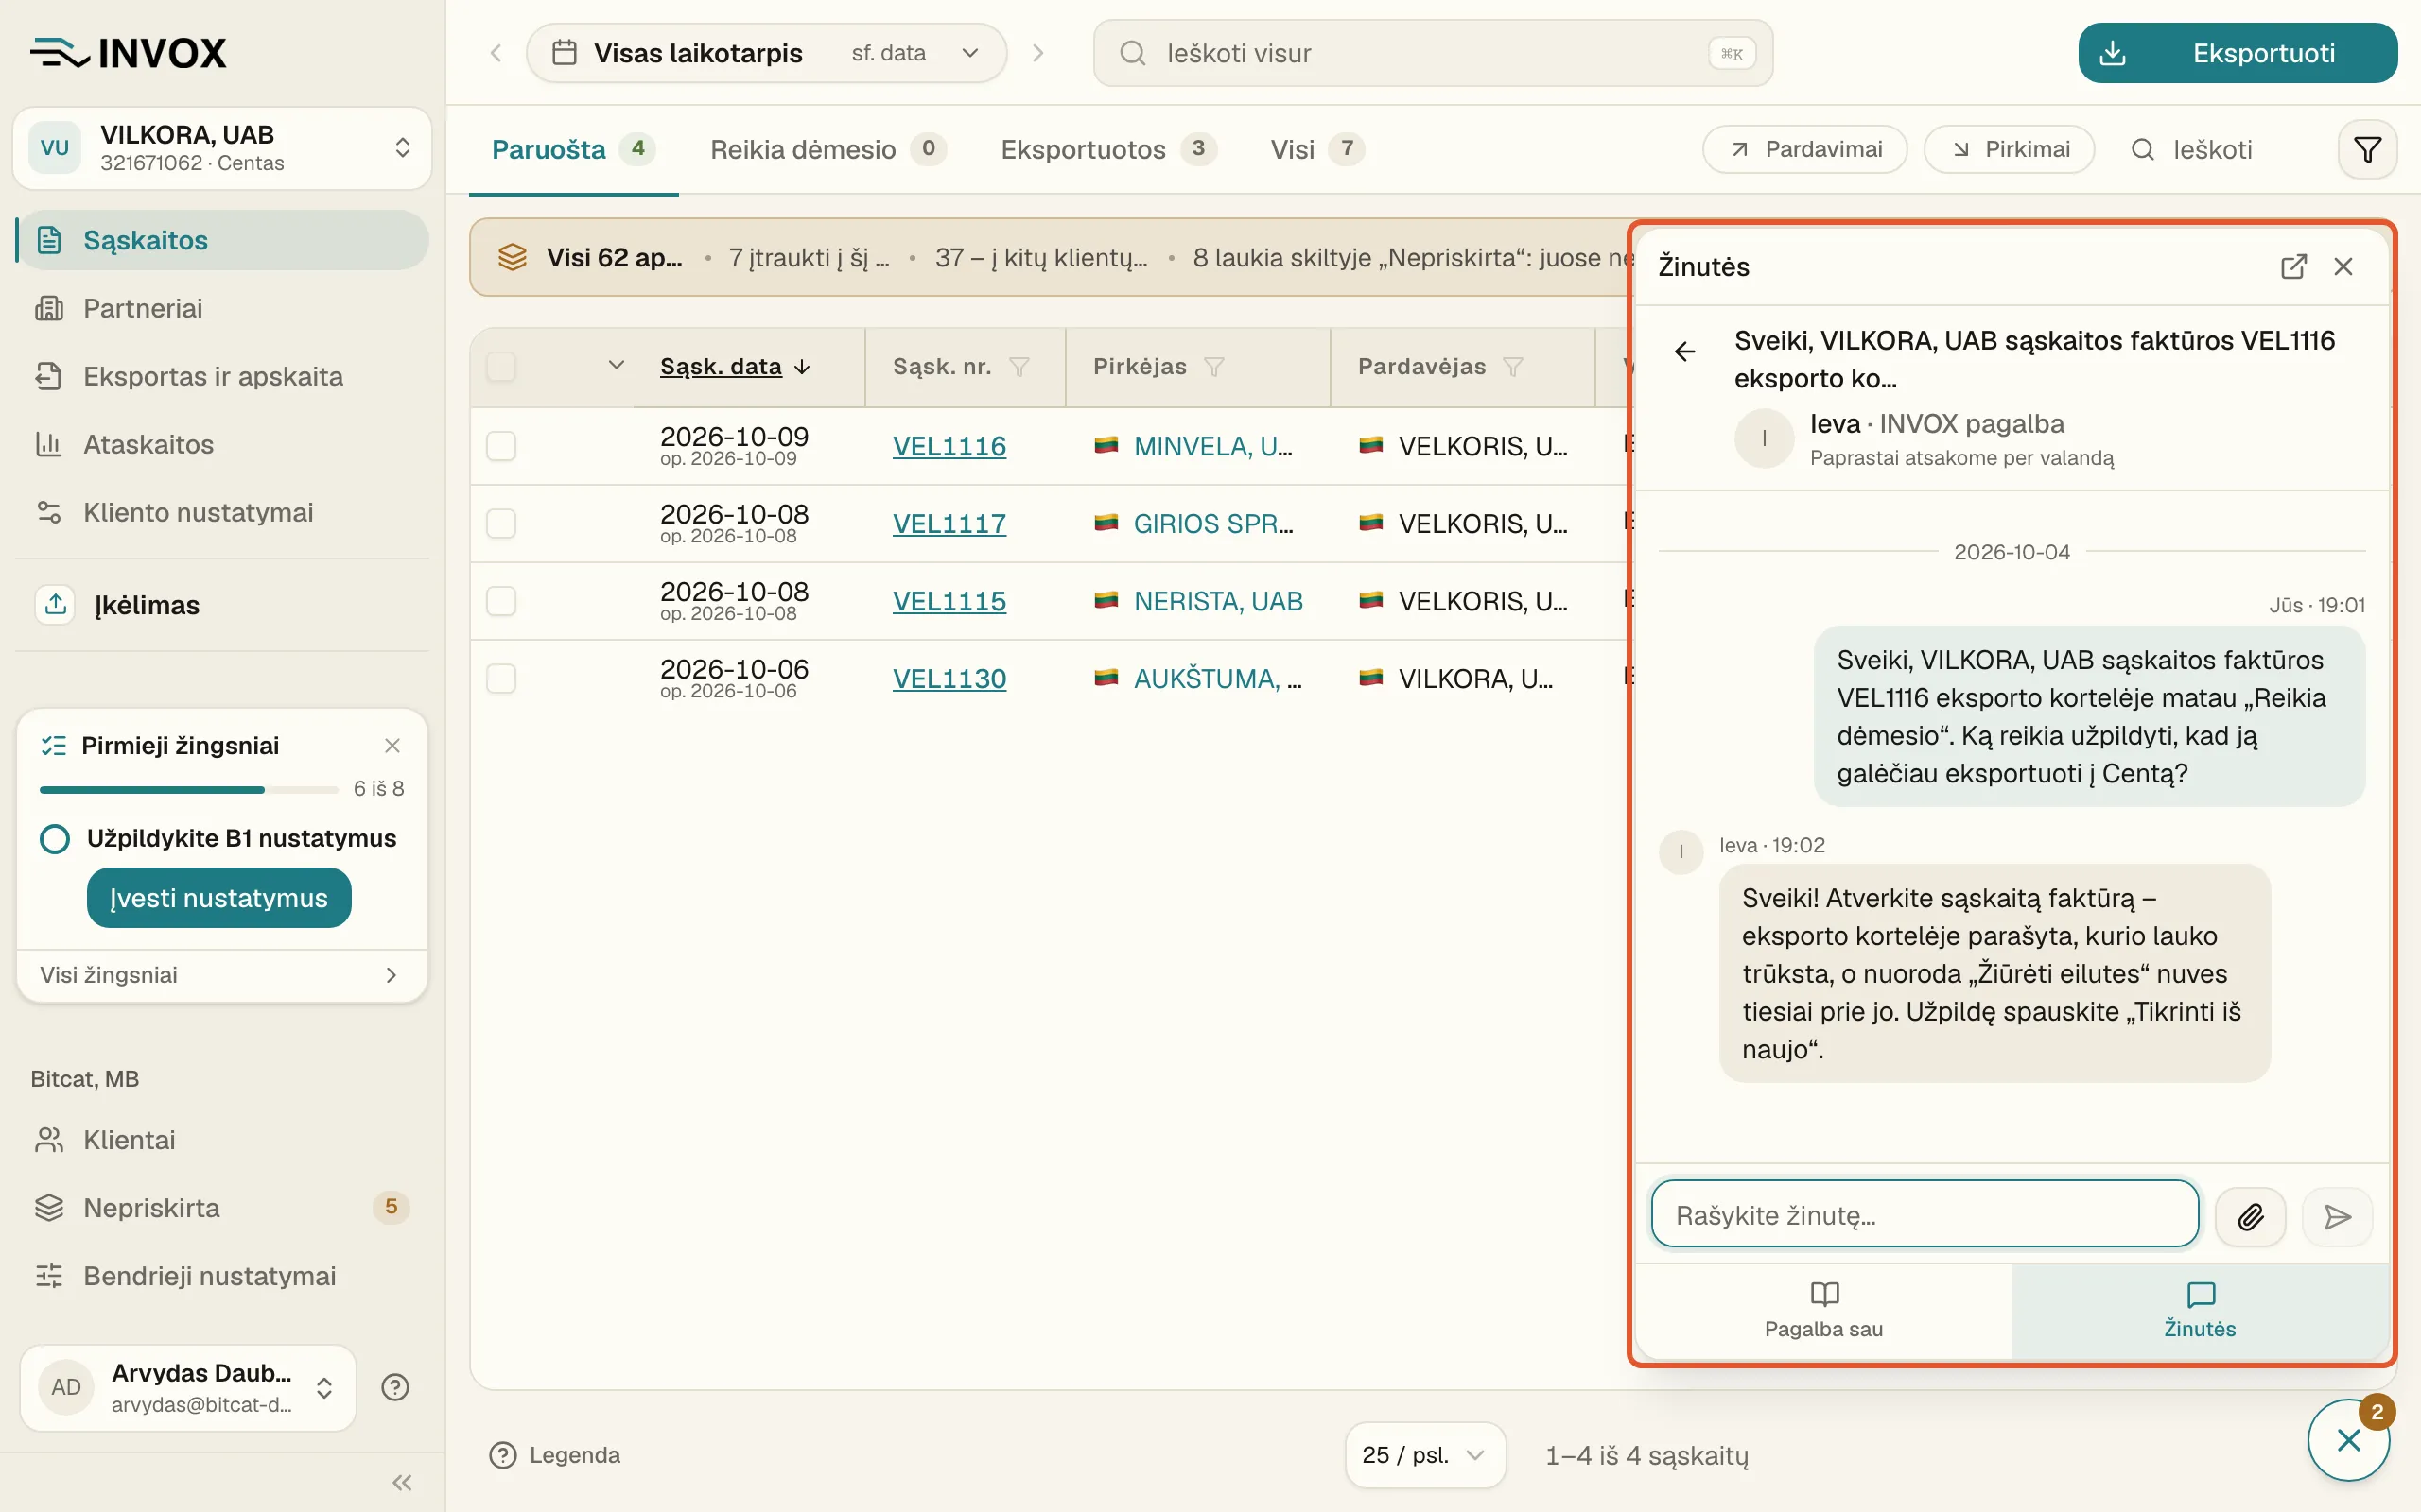Image resolution: width=2421 pixels, height=1512 pixels.
Task: Select the VEL1116 row checkbox
Action: click(501, 446)
